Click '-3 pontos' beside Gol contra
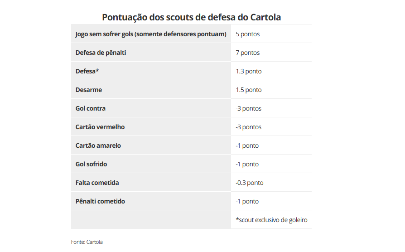 point(248,109)
